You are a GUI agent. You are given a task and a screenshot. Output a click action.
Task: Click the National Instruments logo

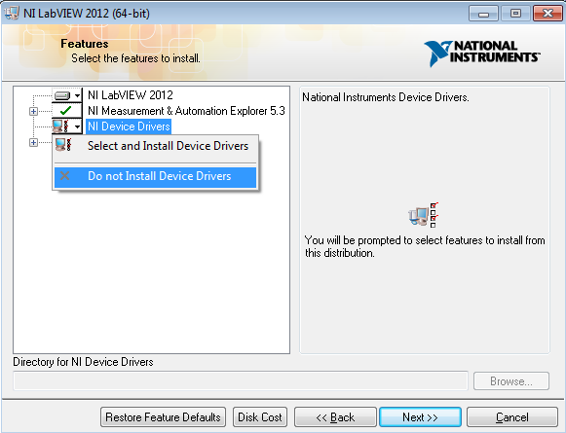481,53
